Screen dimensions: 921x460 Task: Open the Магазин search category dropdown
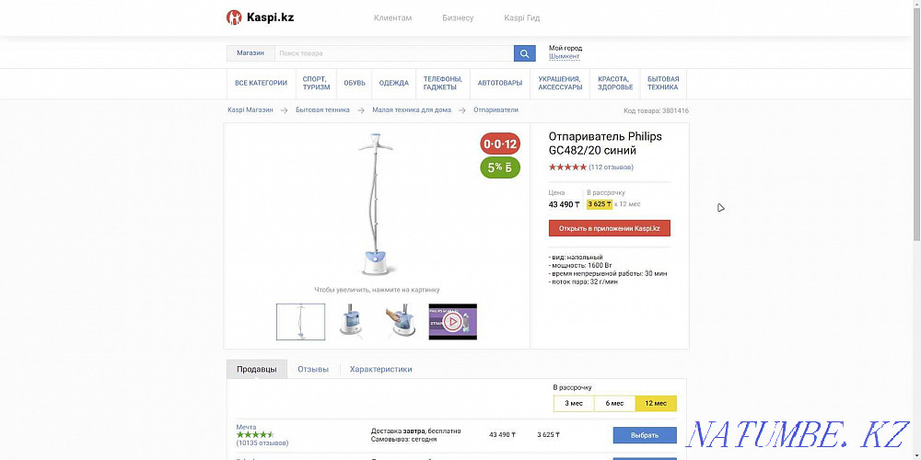(x=251, y=53)
